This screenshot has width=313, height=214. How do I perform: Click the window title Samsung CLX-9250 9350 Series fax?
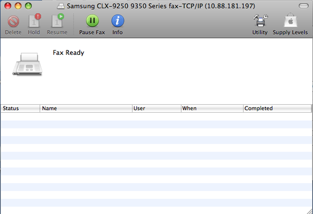pyautogui.click(x=161, y=6)
